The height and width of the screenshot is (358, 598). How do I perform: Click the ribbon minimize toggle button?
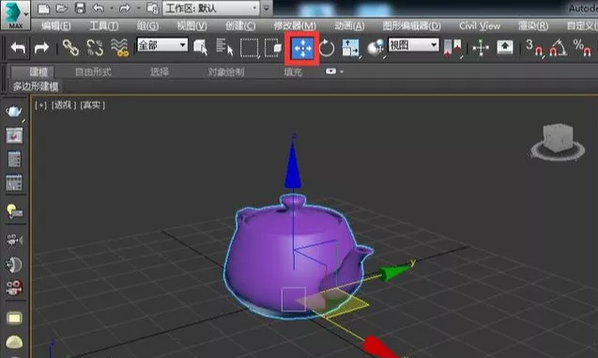tap(330, 71)
